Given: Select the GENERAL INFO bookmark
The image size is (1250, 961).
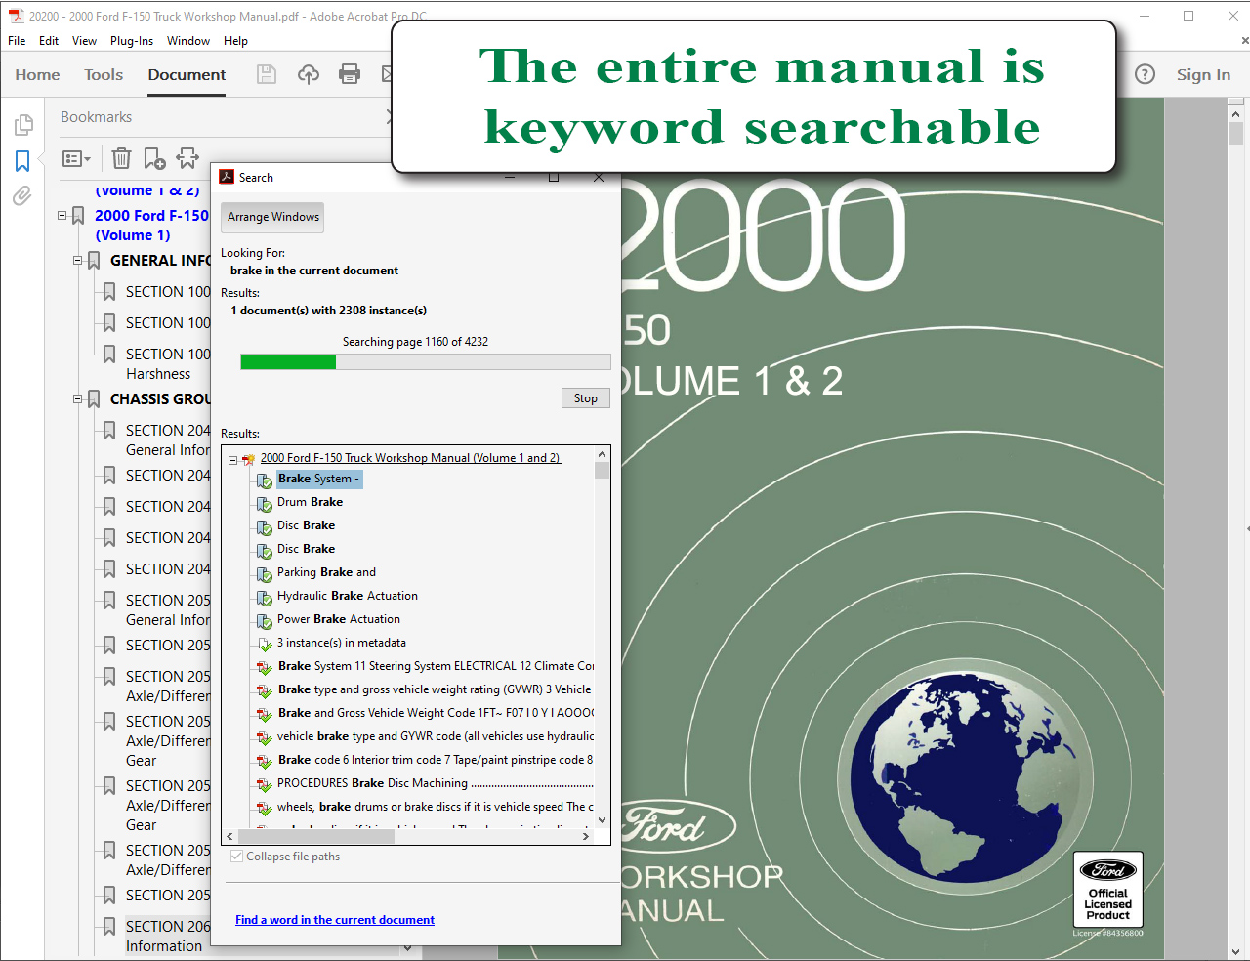Looking at the screenshot, I should tap(160, 261).
